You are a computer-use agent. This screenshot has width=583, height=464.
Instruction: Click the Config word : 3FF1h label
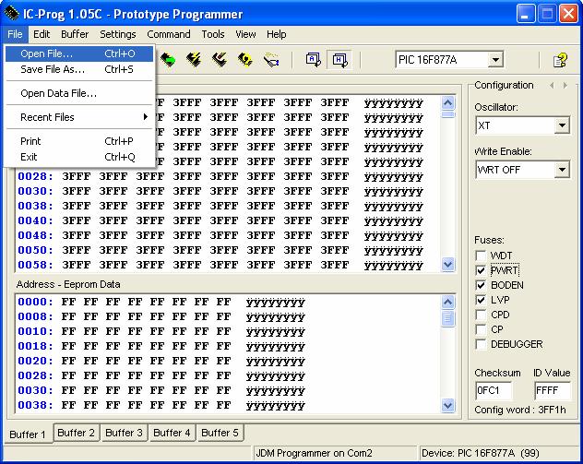point(519,410)
